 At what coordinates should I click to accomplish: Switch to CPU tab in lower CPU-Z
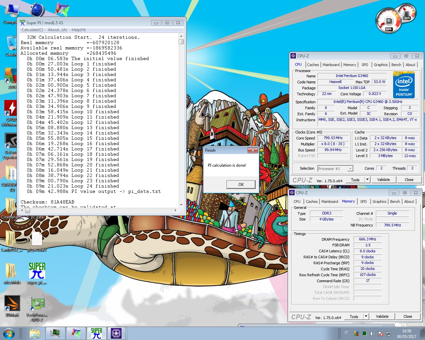tap(297, 202)
